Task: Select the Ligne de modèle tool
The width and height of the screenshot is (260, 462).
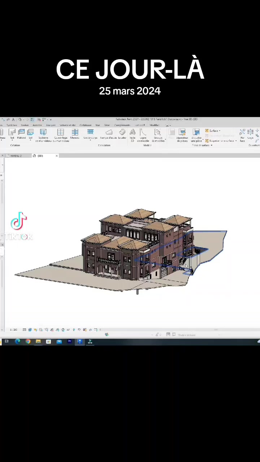Action: pos(143,135)
